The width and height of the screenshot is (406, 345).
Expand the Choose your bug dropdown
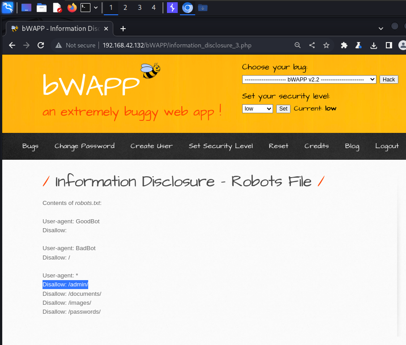pos(309,80)
